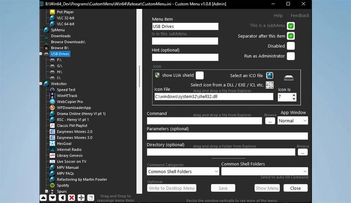Delete item with red X button
351x203 pixels.
(x=72, y=198)
